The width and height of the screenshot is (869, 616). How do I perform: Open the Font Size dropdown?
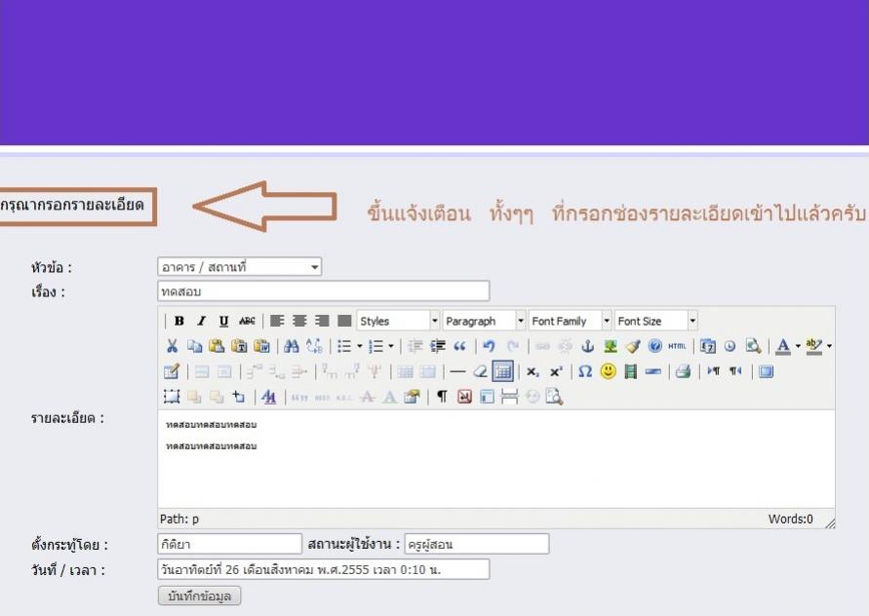click(655, 321)
